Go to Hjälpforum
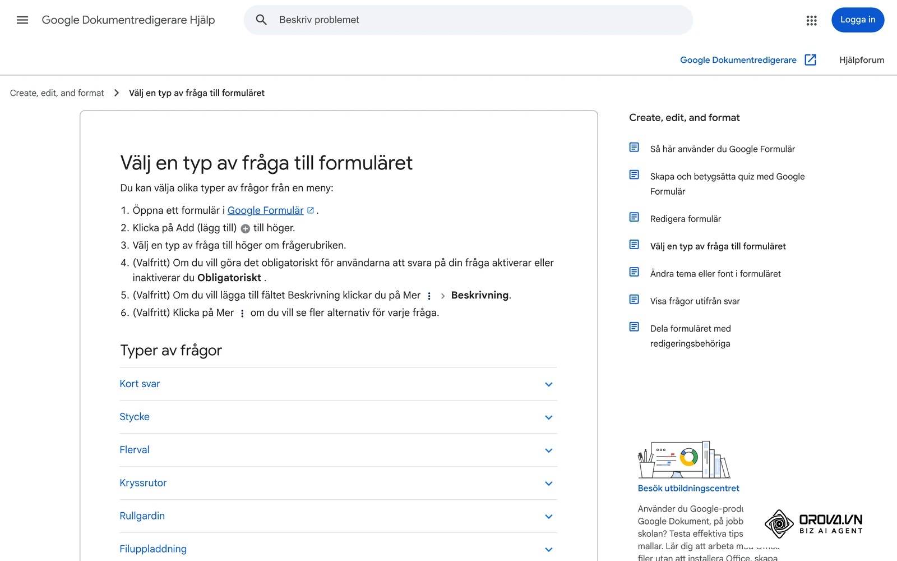The width and height of the screenshot is (897, 561). pyautogui.click(x=862, y=60)
